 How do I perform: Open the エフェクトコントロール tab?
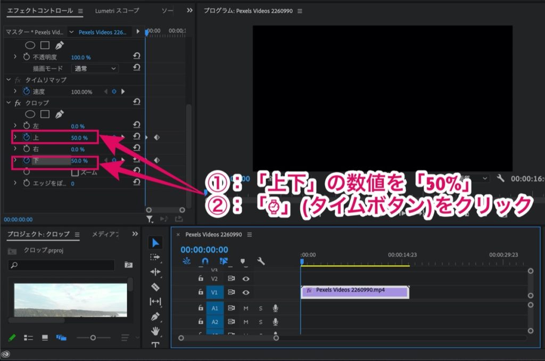[x=40, y=11]
